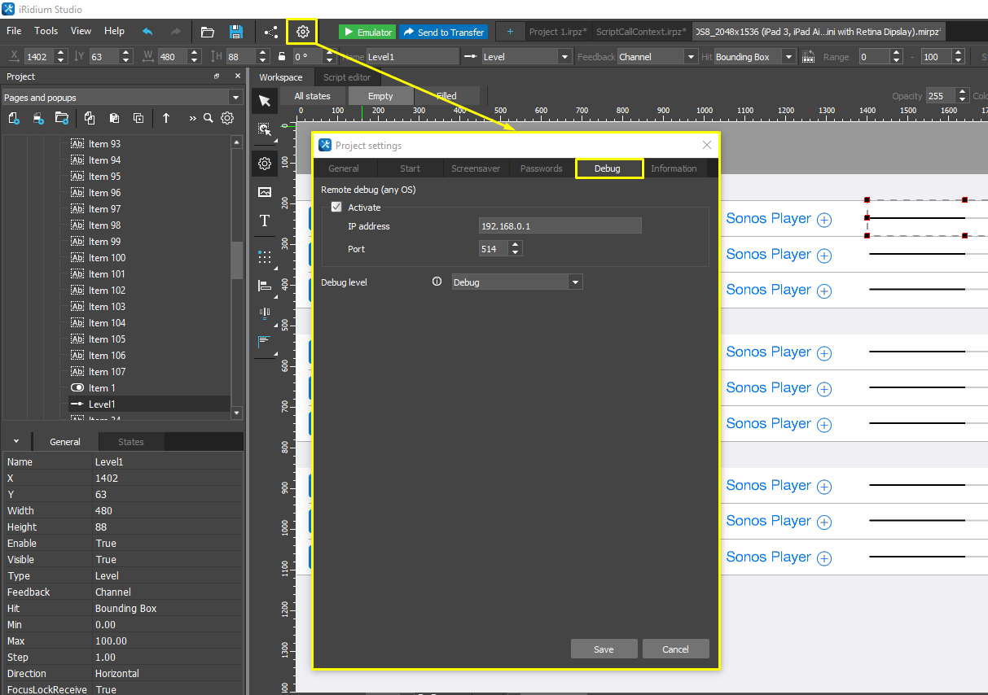Uncheck the Activate remote debug checkbox

tap(336, 208)
